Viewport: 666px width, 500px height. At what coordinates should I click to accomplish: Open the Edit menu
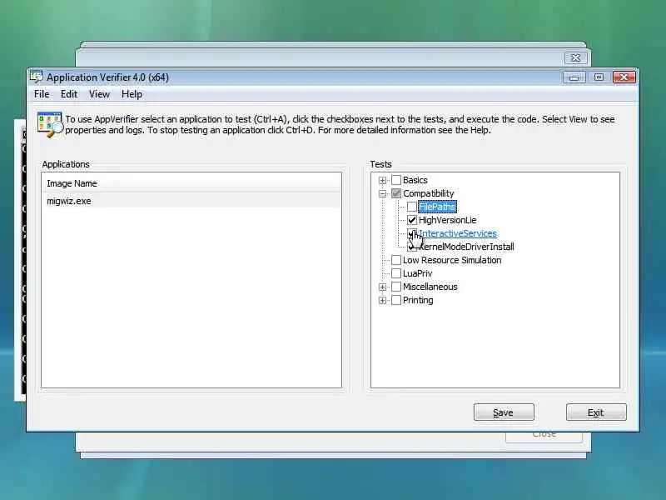click(x=69, y=94)
